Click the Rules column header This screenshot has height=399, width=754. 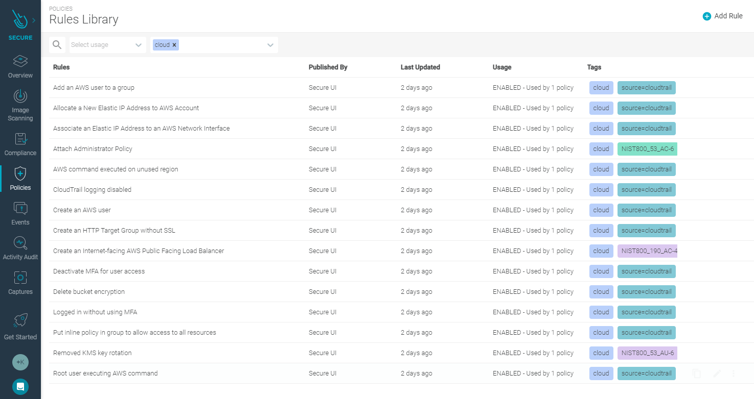[61, 67]
